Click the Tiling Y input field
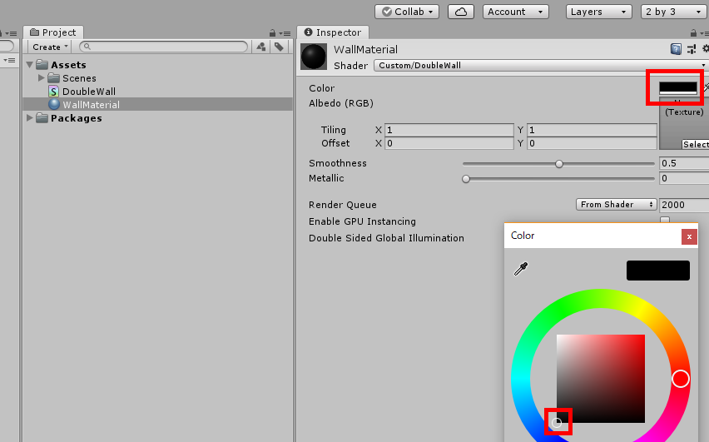 click(x=592, y=130)
